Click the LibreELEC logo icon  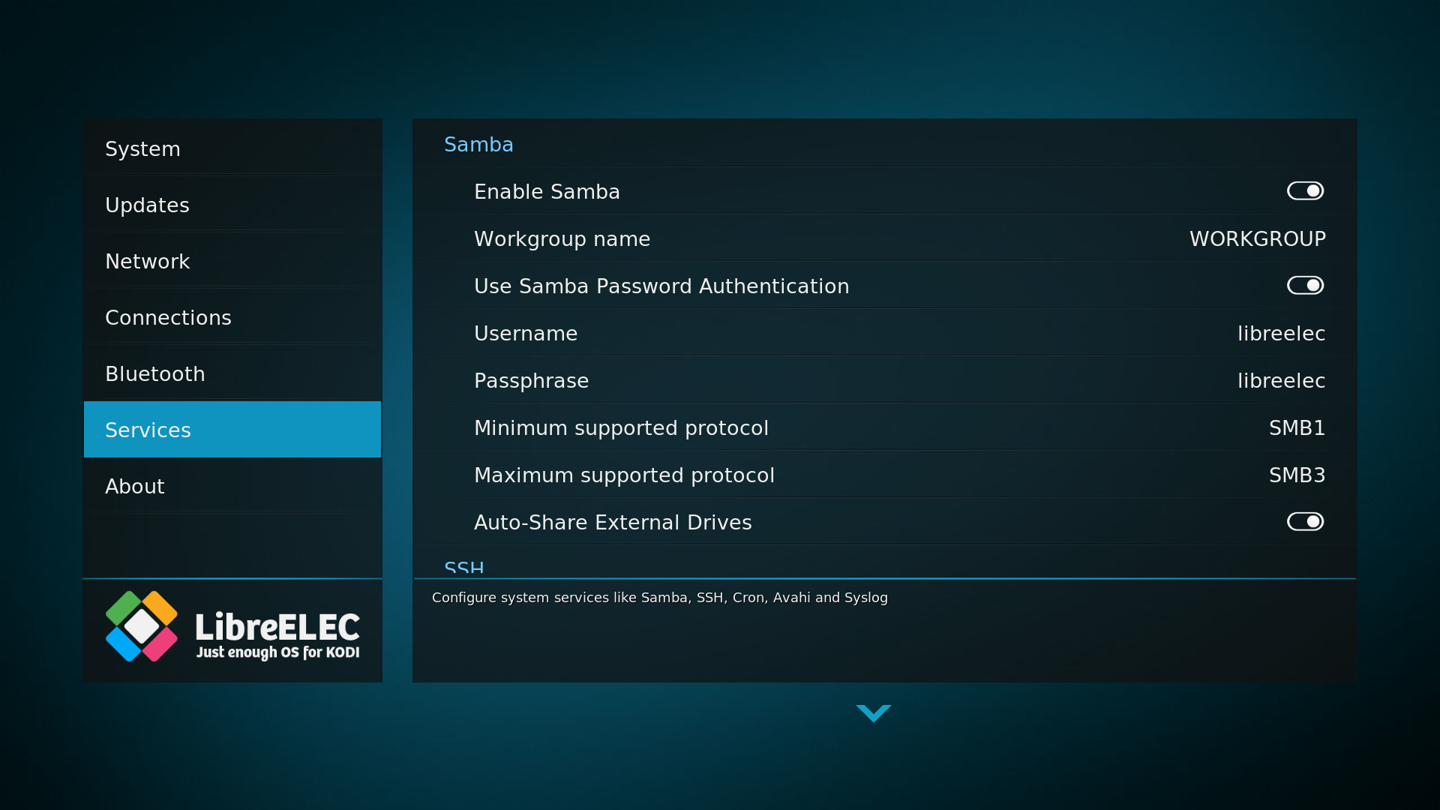[142, 626]
